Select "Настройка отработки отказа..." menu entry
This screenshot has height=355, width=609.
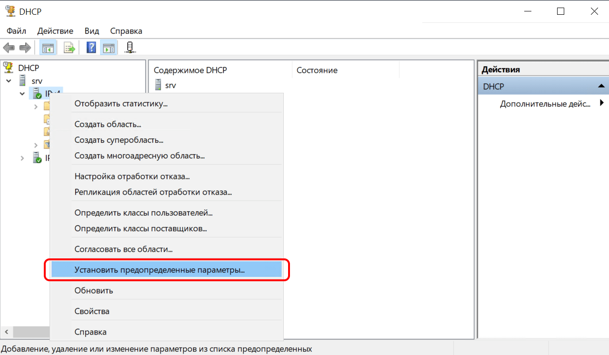pyautogui.click(x=132, y=177)
